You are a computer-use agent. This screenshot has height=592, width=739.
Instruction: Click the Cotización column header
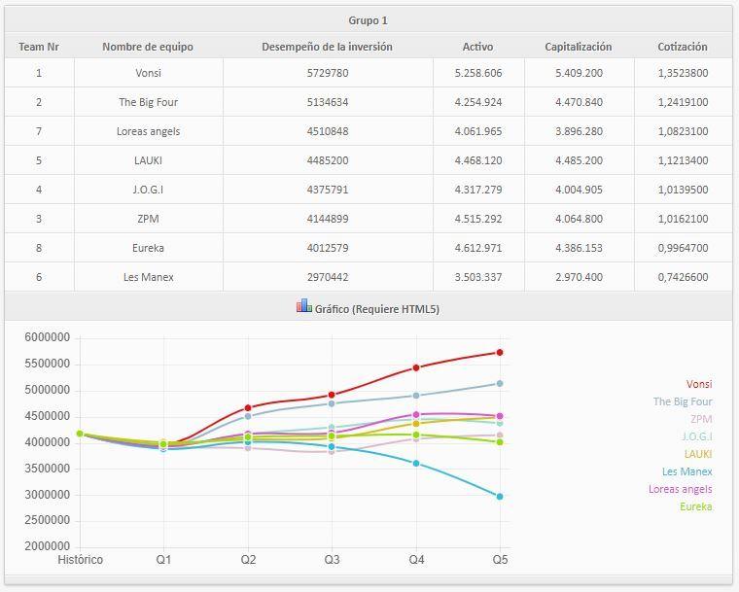tap(682, 46)
